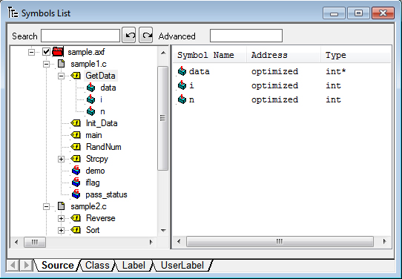Collapse the sample2.c tree node
The width and height of the screenshot is (402, 279).
click(46, 206)
